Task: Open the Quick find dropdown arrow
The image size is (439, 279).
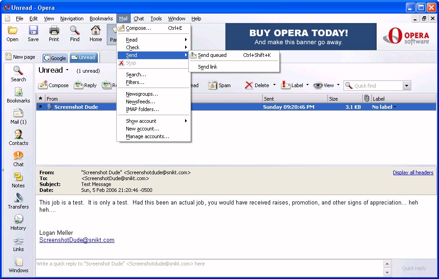Action: (406, 86)
